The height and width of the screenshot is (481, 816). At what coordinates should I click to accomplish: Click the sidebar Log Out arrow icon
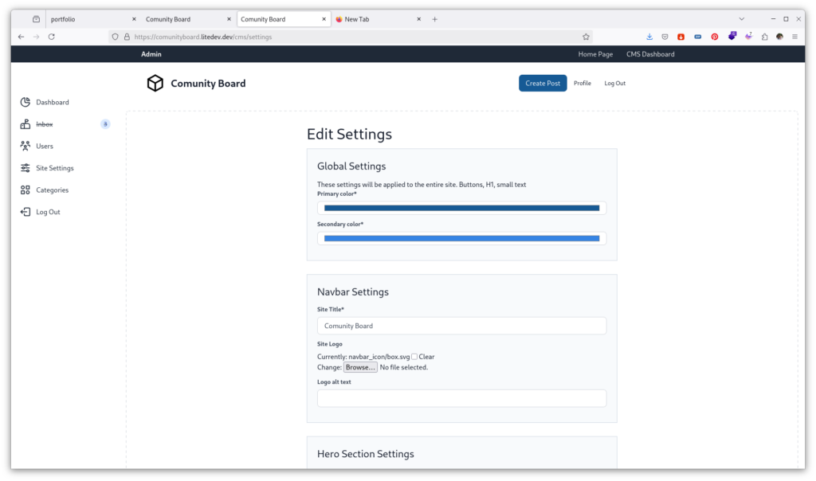tap(25, 212)
